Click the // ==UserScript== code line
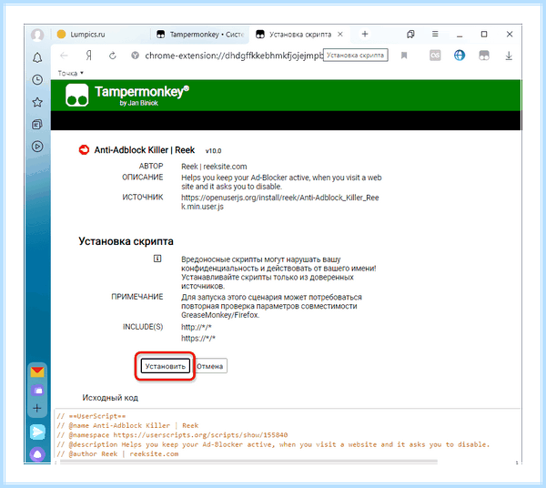 [91, 416]
